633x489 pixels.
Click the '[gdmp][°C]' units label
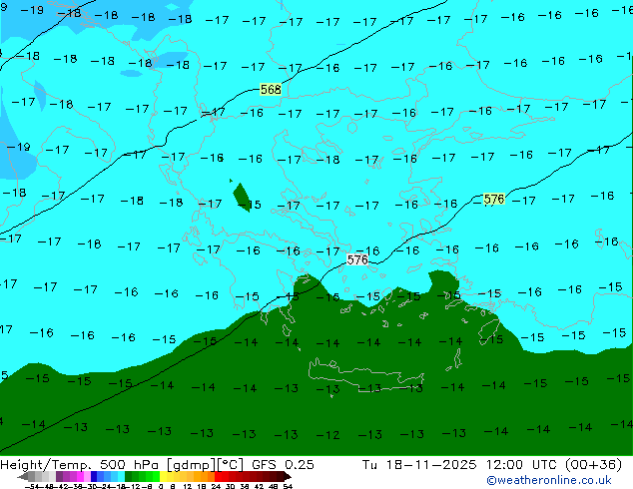[x=205, y=465]
